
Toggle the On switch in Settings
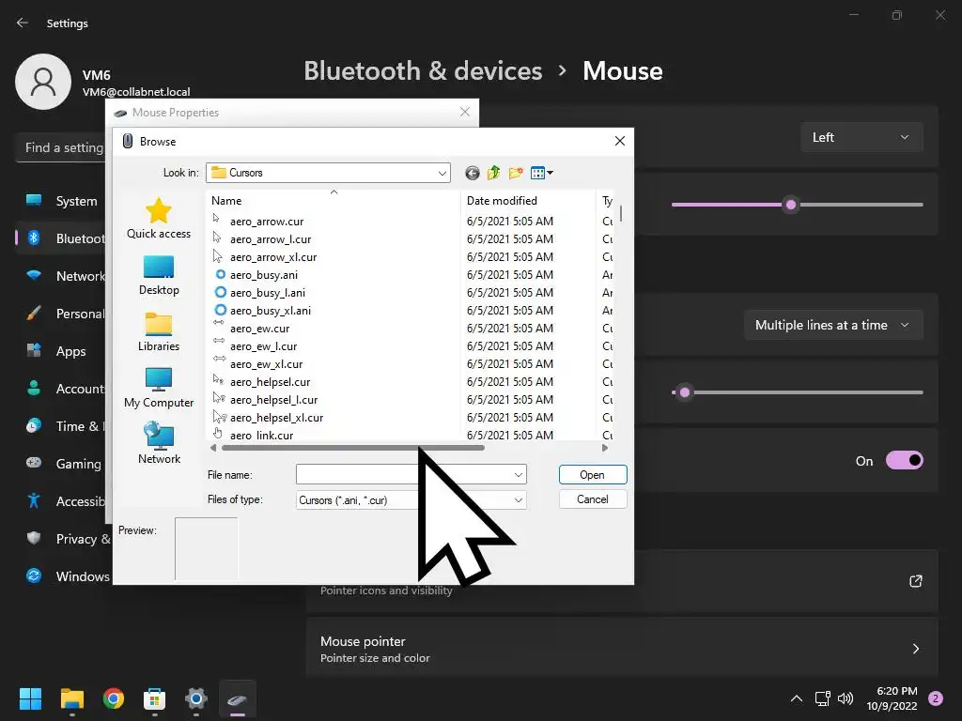905,460
